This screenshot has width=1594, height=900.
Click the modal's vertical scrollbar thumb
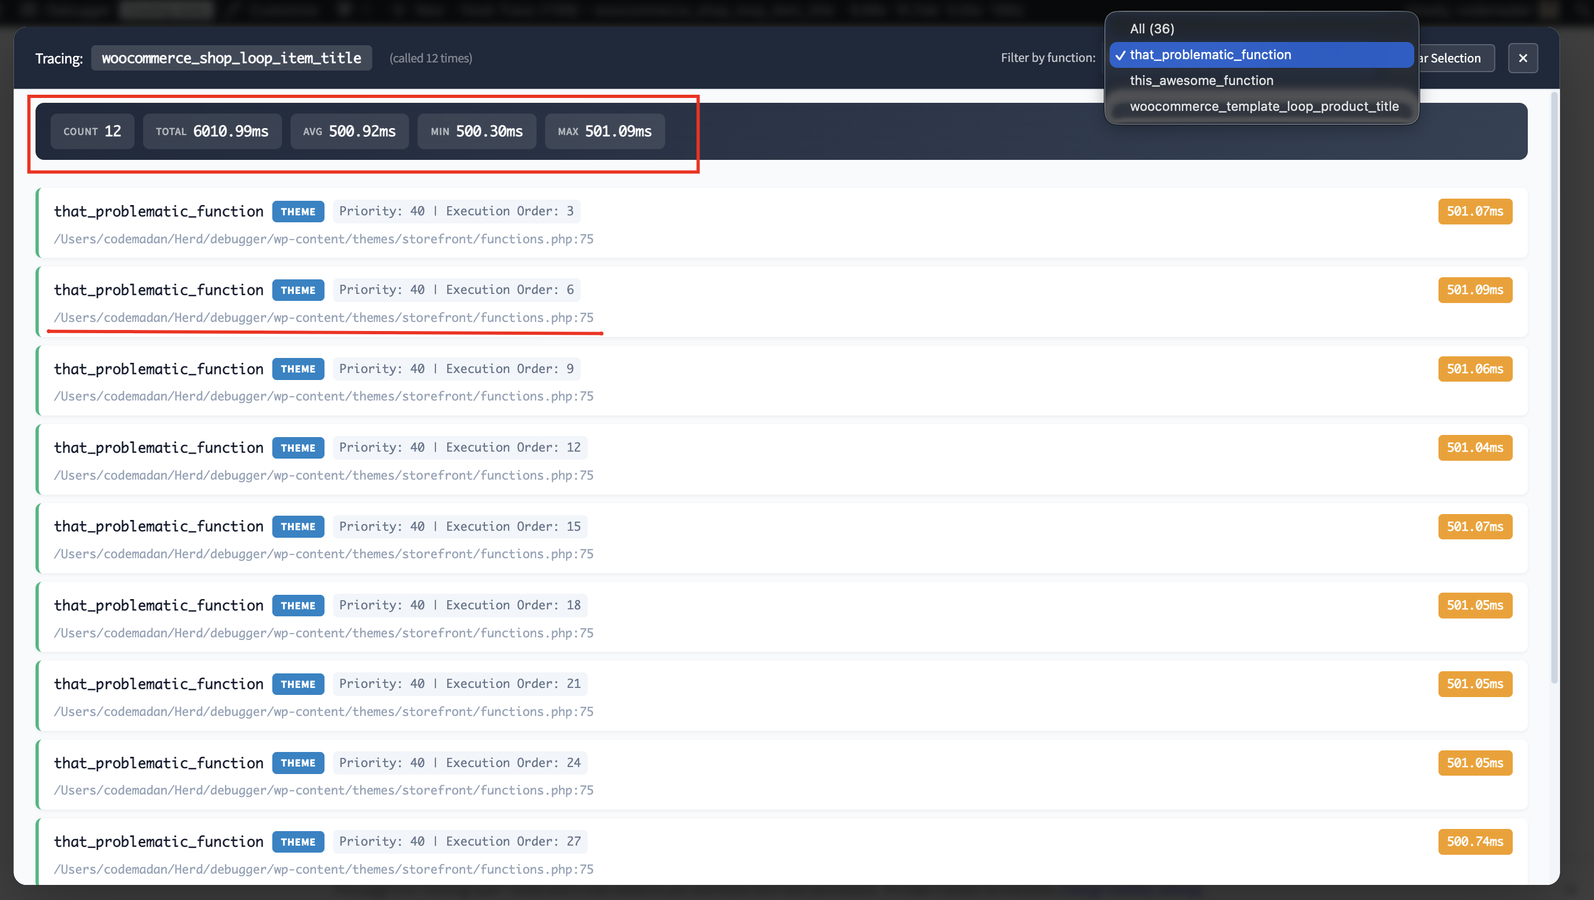click(1554, 388)
